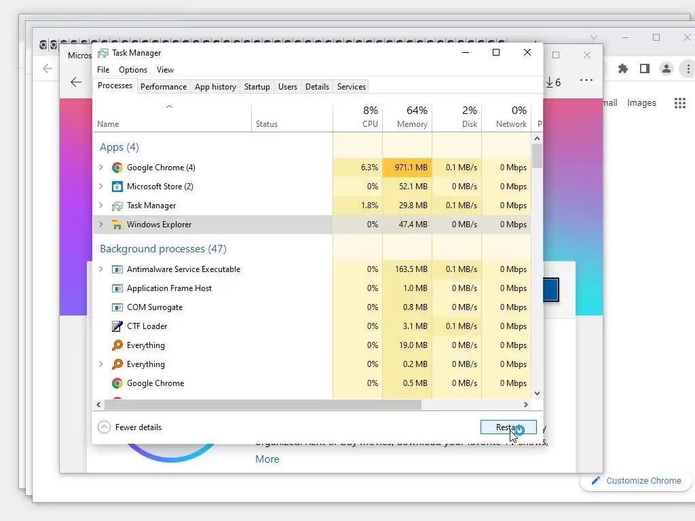The height and width of the screenshot is (521, 695).
Task: Click the horizontal scrollbar right arrow
Action: (526, 404)
